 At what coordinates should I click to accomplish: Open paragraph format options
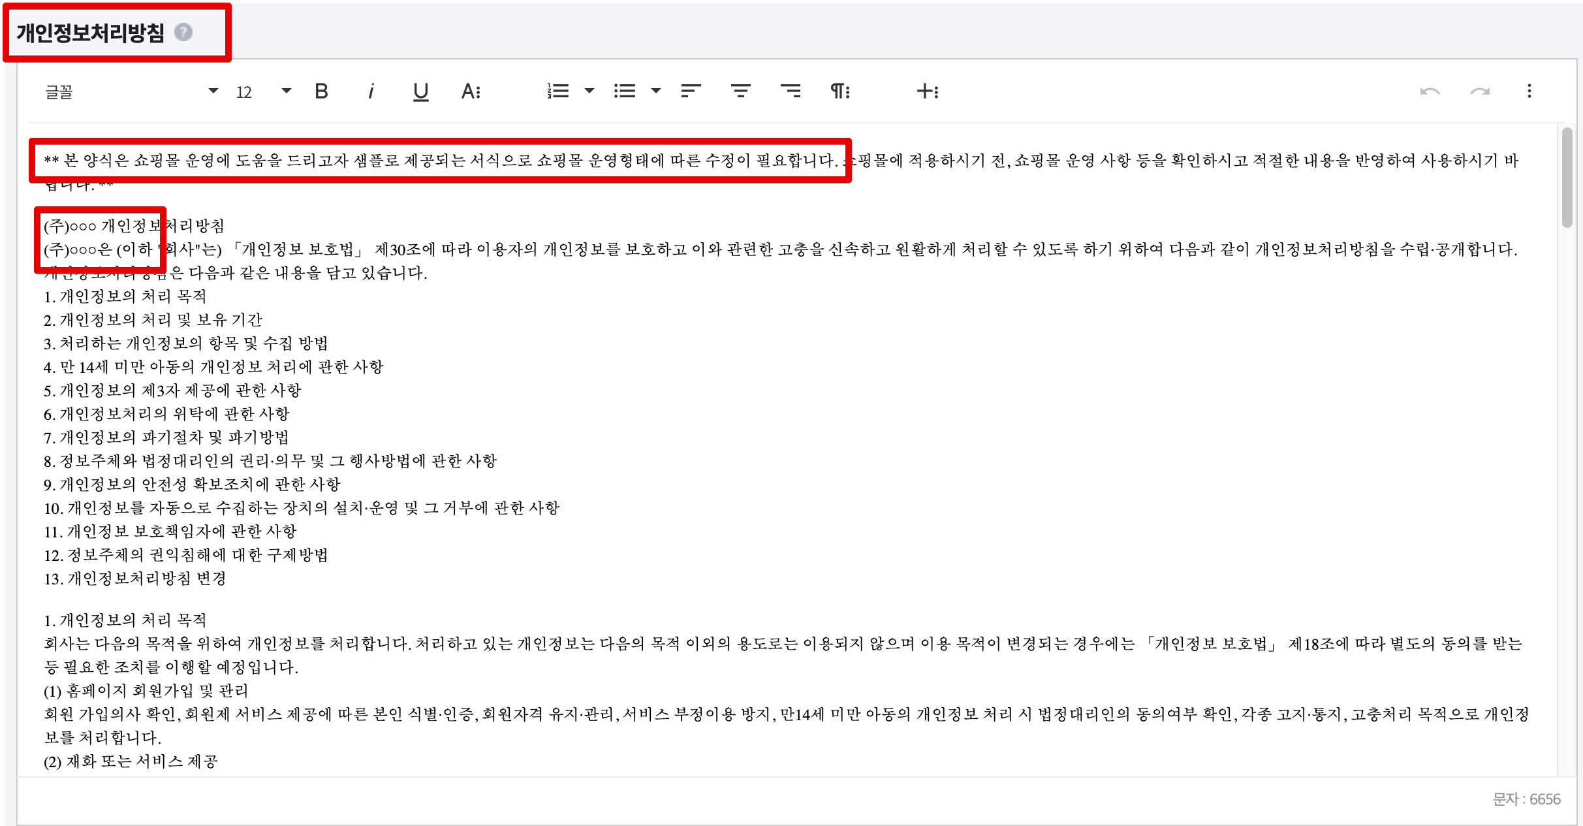[x=839, y=91]
